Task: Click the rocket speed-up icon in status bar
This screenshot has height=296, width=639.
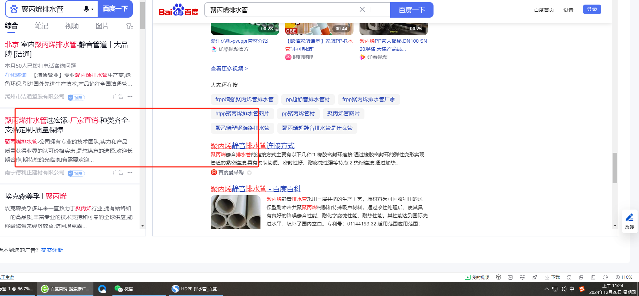Action: click(535, 277)
